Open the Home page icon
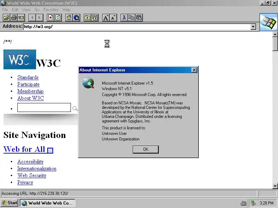This screenshot has width=278, height=208. point(69,18)
